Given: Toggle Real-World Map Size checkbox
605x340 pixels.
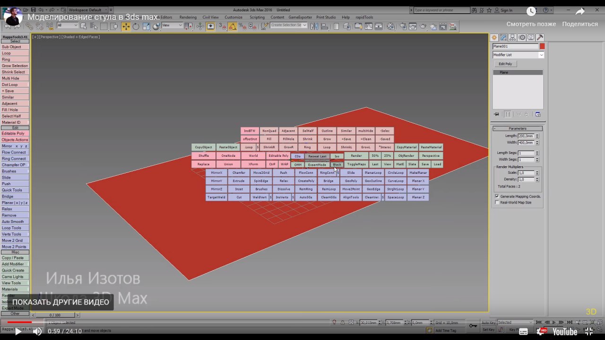Looking at the screenshot, I should coord(497,202).
